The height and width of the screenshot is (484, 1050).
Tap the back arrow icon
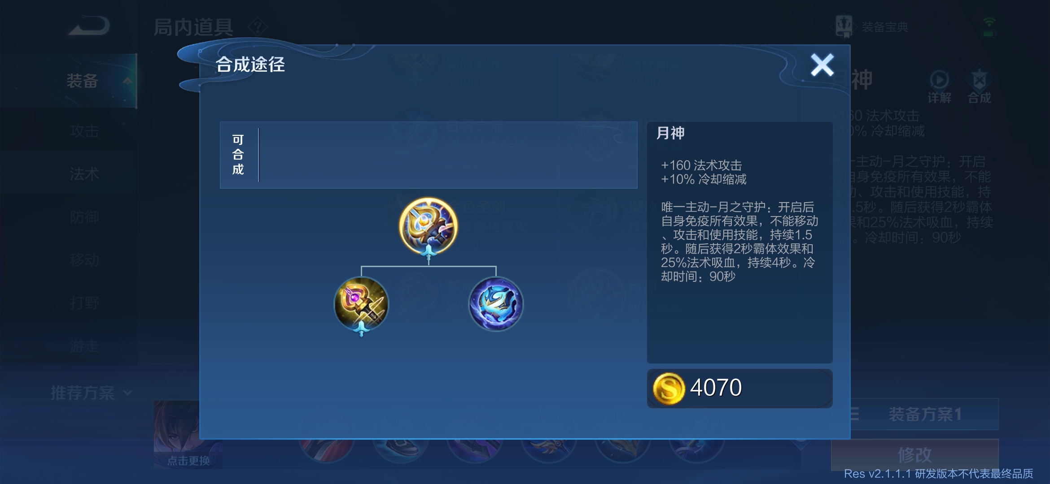[89, 26]
